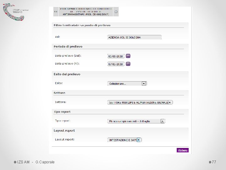Image resolution: width=226 pixels, height=170 pixels.
Task: Click the 'Layout report' section heading
Action: [x=64, y=130]
